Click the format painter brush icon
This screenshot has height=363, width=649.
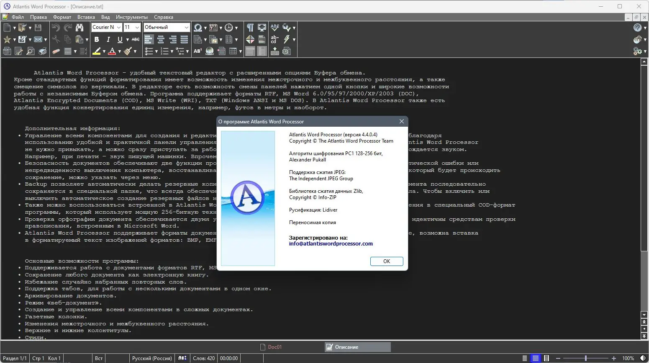tap(128, 51)
